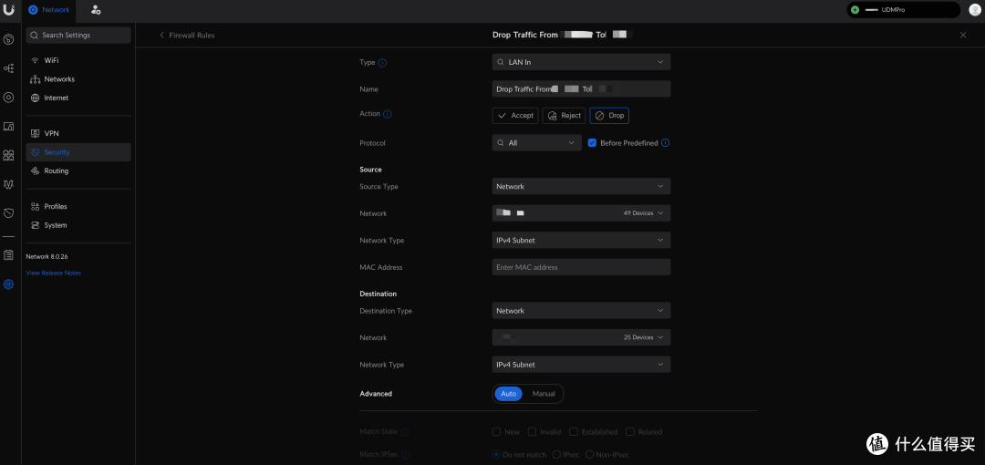The width and height of the screenshot is (985, 465).
Task: Open the source Network Type dropdown
Action: coord(581,240)
